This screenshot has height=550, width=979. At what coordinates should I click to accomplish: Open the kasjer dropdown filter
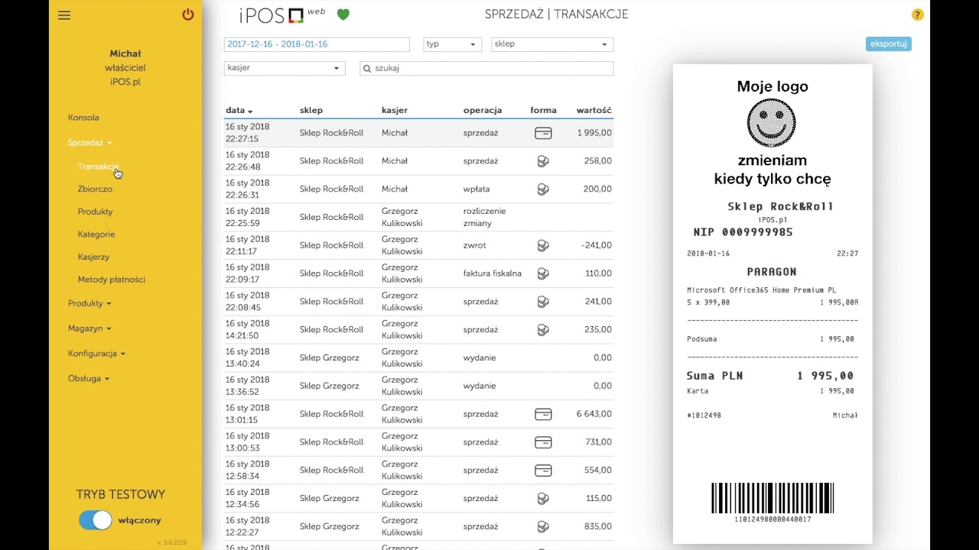tap(284, 68)
